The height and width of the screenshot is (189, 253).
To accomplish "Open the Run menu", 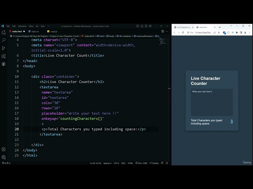I will (43, 26).
